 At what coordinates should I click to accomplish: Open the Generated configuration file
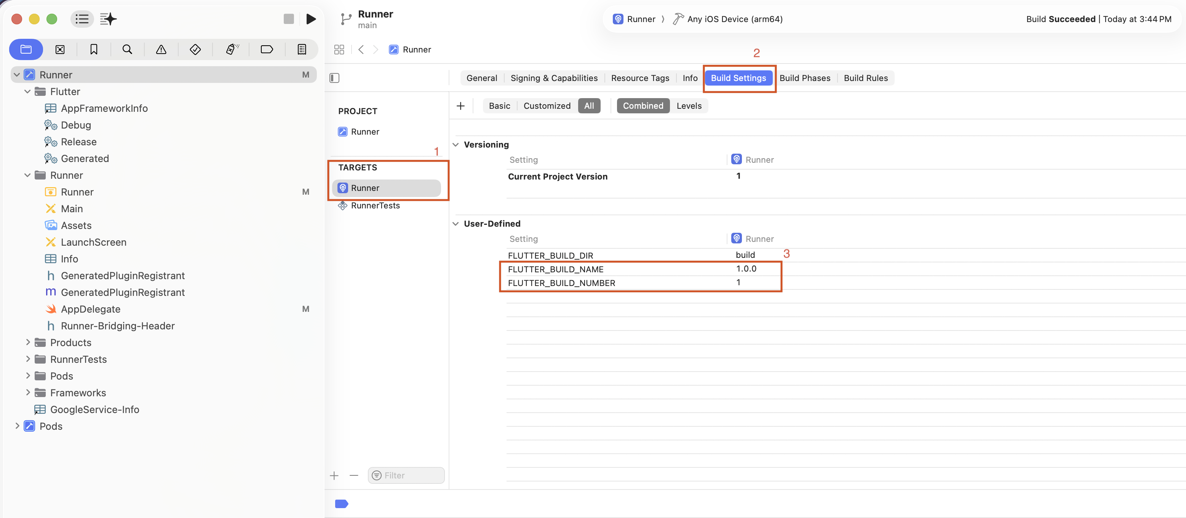[x=85, y=159]
